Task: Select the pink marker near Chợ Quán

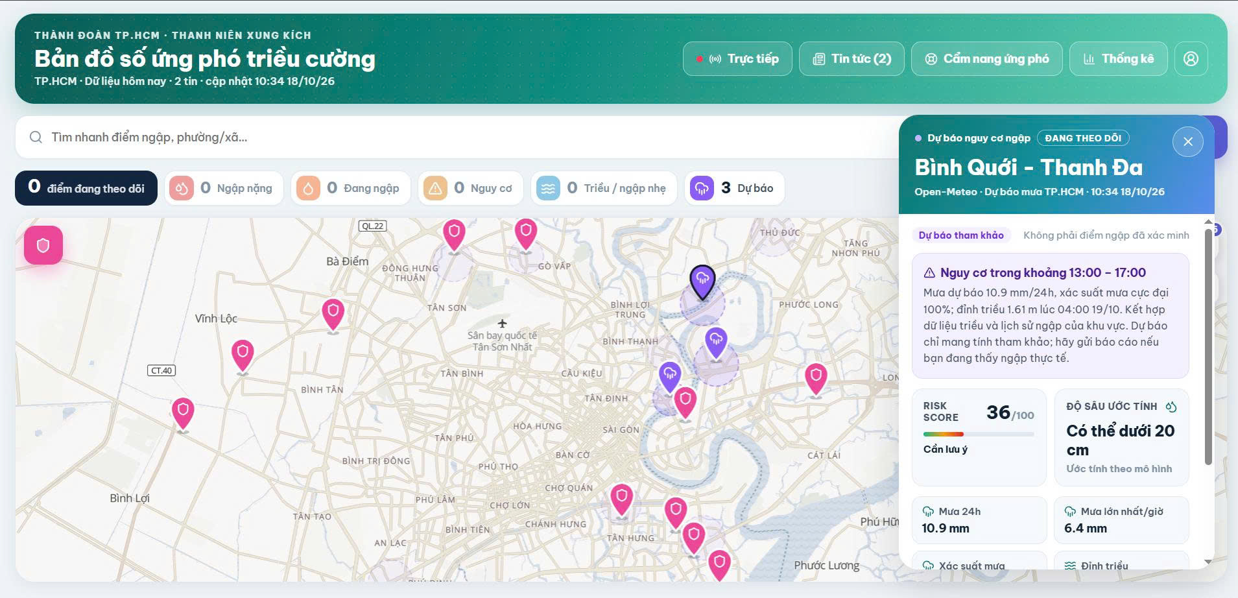Action: point(622,500)
